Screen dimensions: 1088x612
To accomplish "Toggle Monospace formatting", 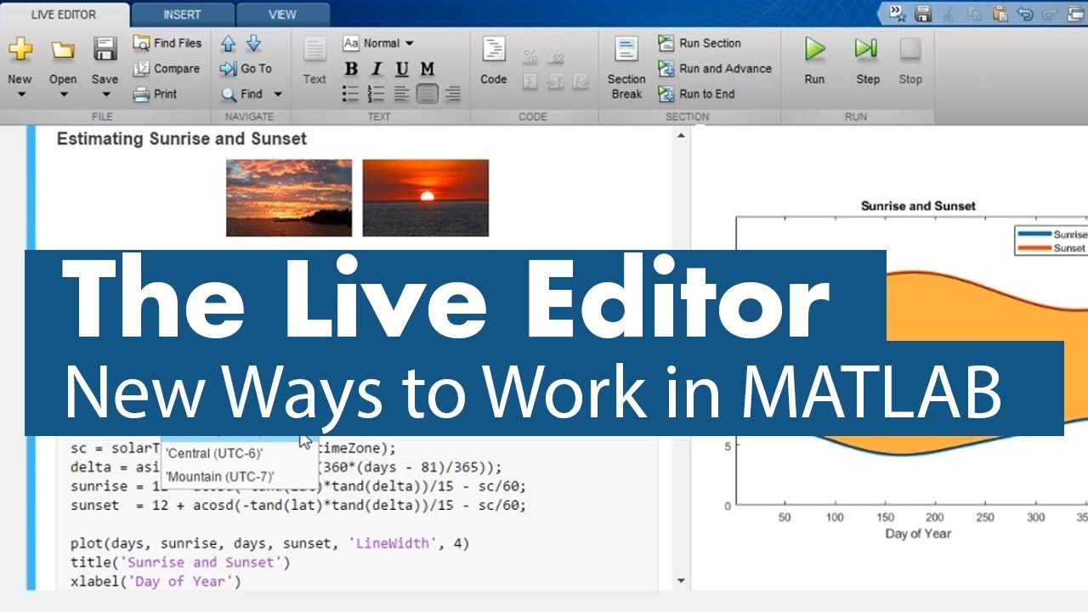I will pos(428,69).
